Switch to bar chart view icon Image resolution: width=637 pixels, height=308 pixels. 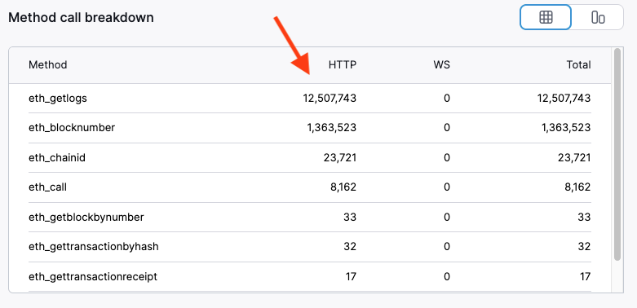pos(598,17)
